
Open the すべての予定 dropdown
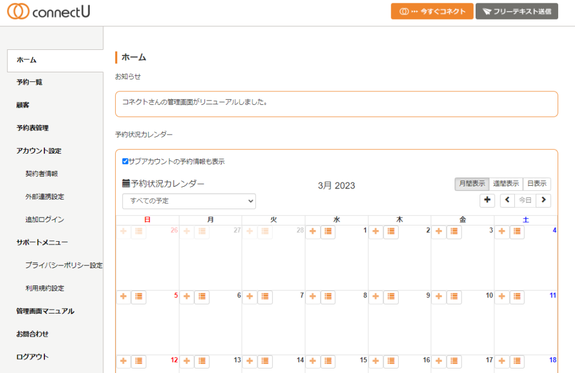click(189, 201)
